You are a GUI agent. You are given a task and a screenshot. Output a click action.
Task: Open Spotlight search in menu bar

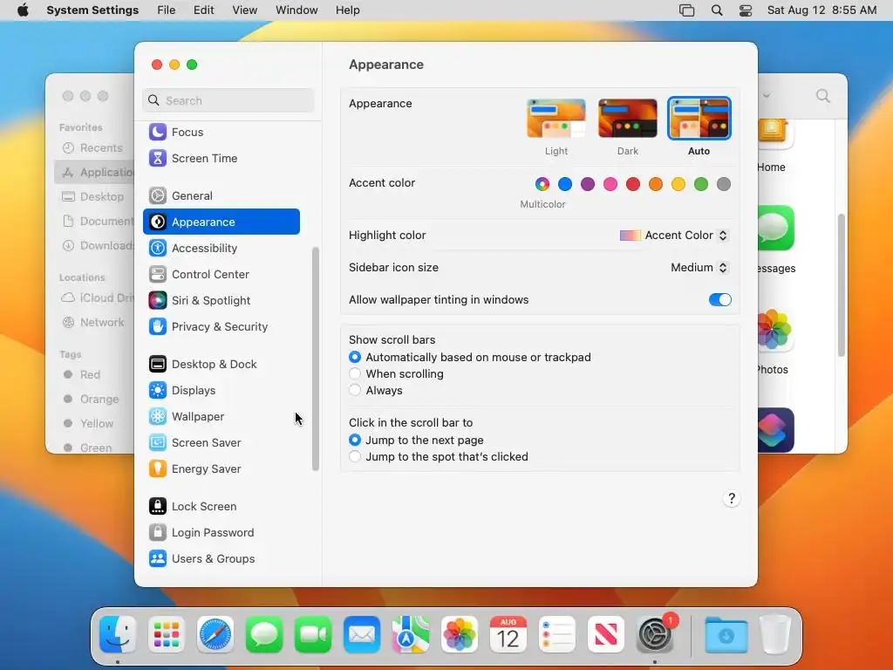717,10
